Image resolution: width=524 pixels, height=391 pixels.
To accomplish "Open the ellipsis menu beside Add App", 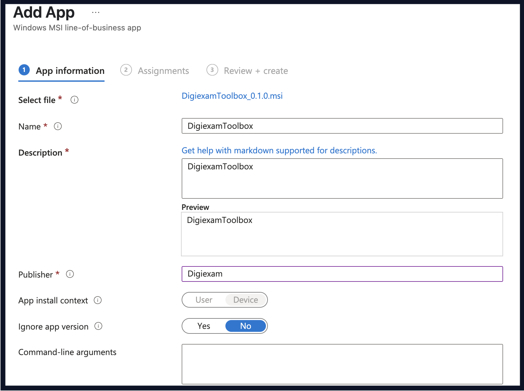I will tap(95, 12).
